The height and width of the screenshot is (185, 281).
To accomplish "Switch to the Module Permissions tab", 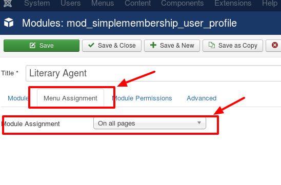I will 142,98.
